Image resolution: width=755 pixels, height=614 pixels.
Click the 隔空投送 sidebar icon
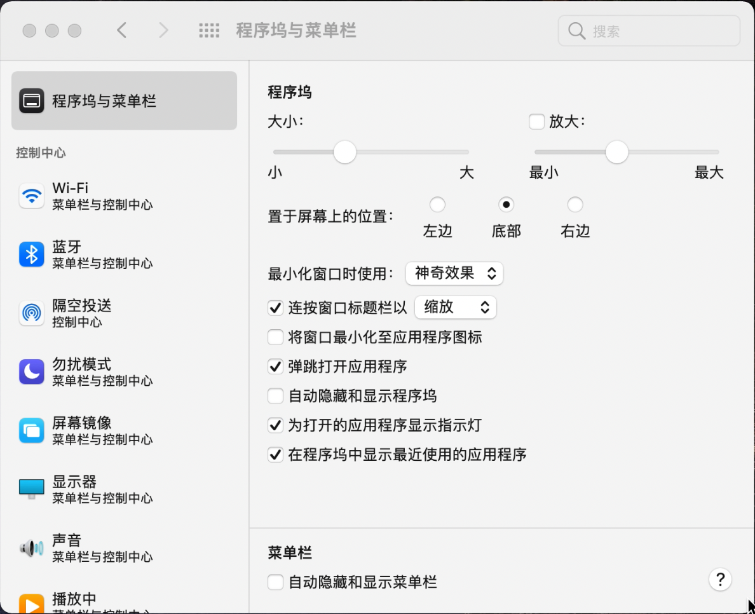pos(32,313)
